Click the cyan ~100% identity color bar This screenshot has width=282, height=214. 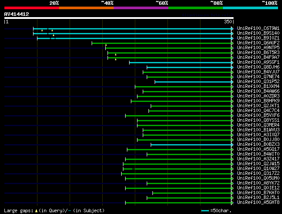pos(250,8)
